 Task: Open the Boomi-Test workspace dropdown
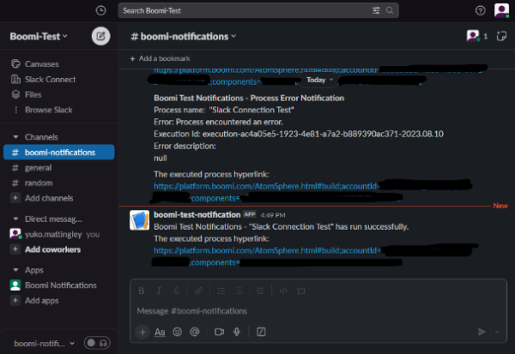[x=39, y=36]
